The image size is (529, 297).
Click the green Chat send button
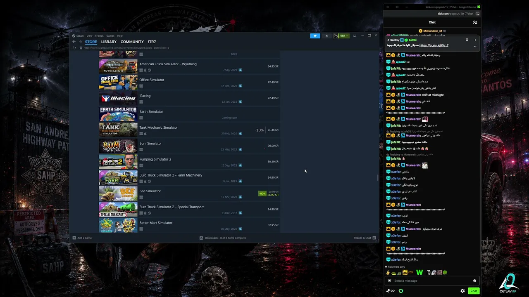[x=474, y=291]
